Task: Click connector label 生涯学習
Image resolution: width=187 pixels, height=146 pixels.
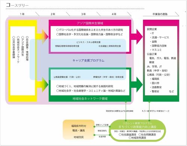Action: pyautogui.click(x=102, y=137)
